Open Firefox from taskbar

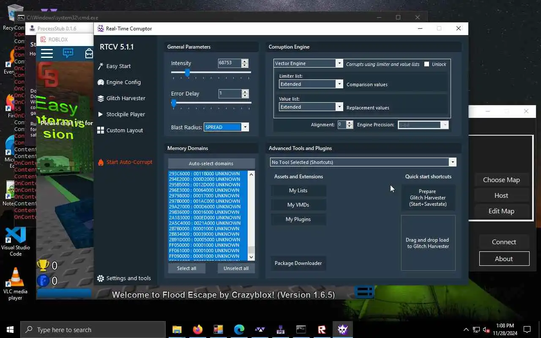click(198, 330)
